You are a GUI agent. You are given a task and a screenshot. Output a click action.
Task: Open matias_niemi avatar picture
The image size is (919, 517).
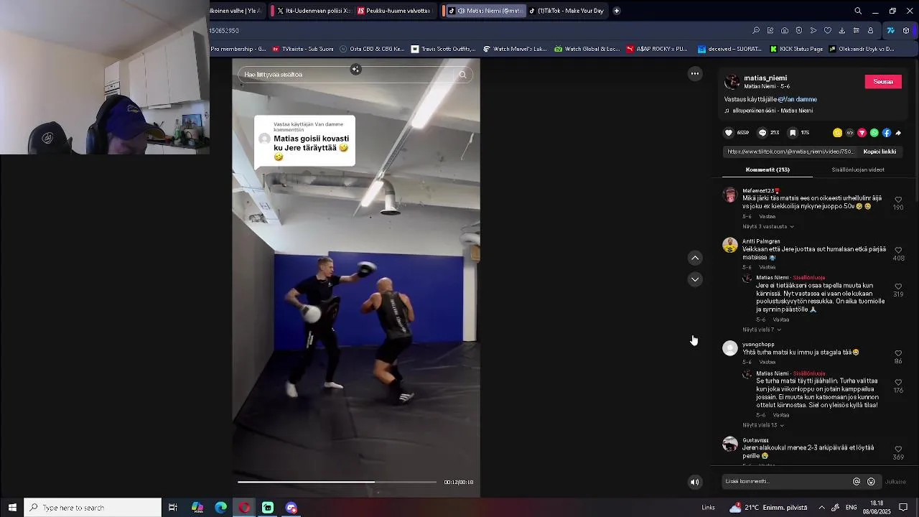(732, 81)
